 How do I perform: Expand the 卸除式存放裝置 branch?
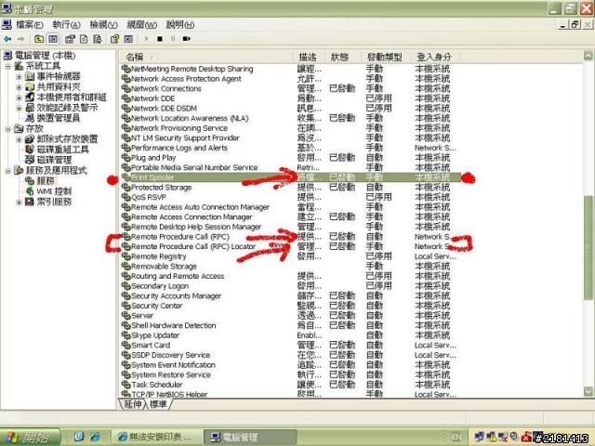pos(19,139)
